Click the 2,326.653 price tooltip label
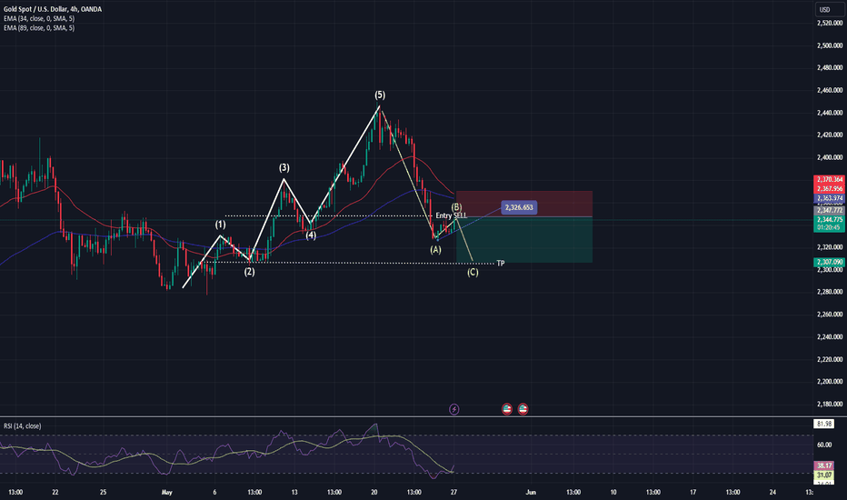 pos(519,207)
